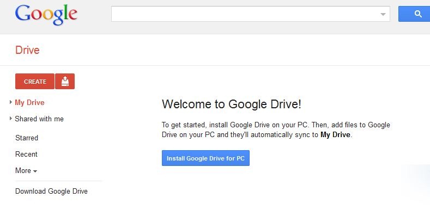
Task: Expand the My Drive tree arrow
Action: coord(10,102)
